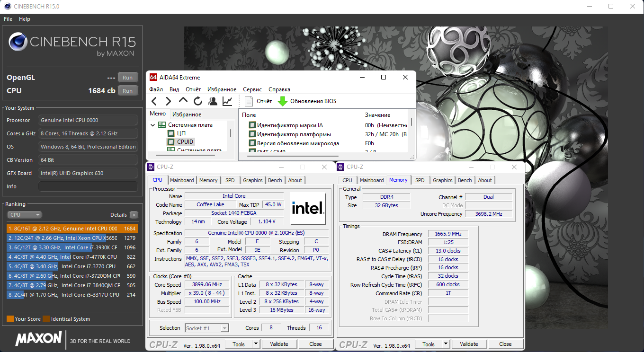This screenshot has width=644, height=352.
Task: Open the AIDA64 user silhouette icon
Action: pyautogui.click(x=213, y=101)
